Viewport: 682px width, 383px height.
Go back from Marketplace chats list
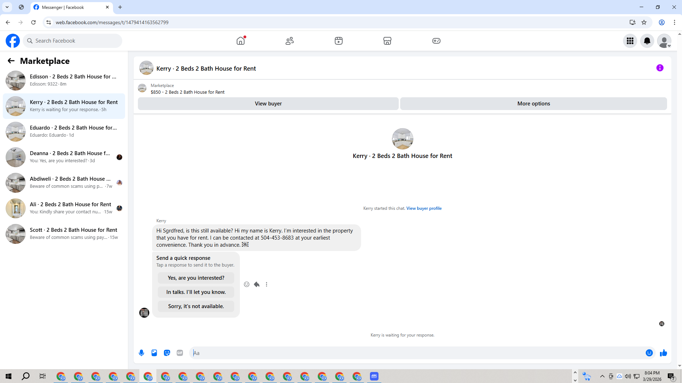coord(11,61)
